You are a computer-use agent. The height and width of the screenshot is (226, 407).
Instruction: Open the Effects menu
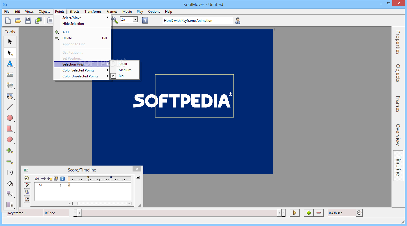74,12
